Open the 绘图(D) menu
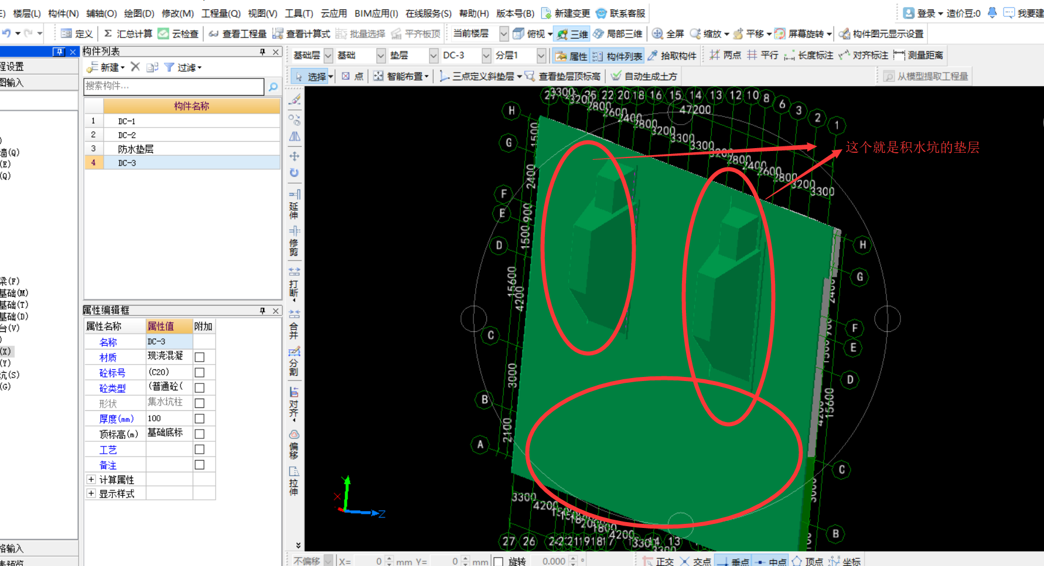 [x=139, y=13]
